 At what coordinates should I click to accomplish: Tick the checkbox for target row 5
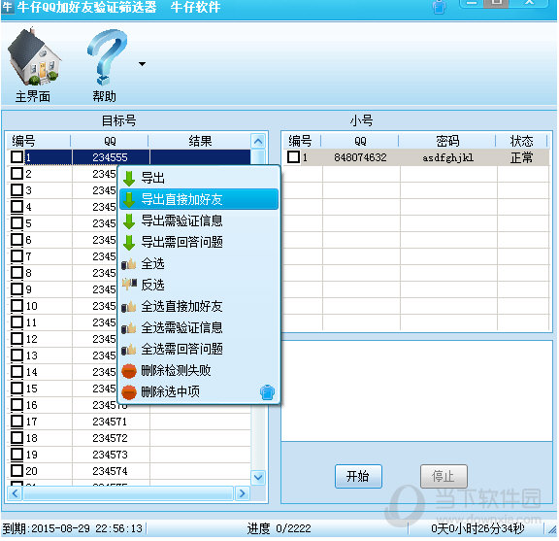coord(16,223)
